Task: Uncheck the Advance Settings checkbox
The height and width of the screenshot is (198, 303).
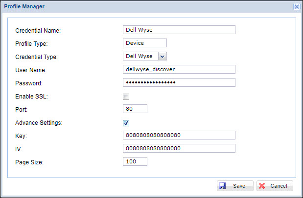Action: point(126,123)
